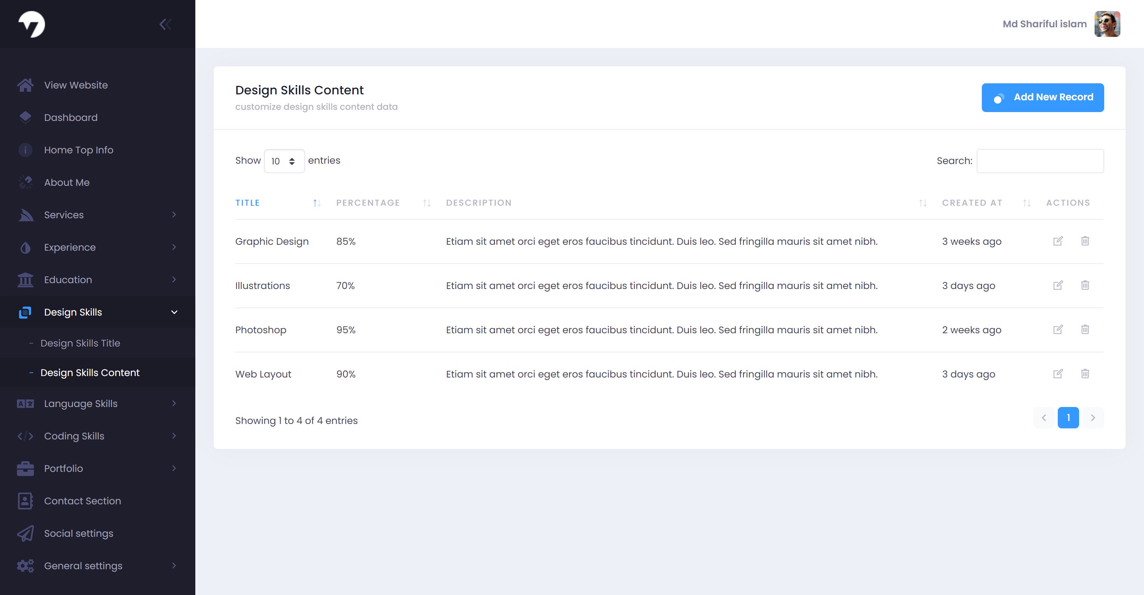Screen dimensions: 1144x595
Task: Click the Web Layout title cell
Action: [264, 374]
